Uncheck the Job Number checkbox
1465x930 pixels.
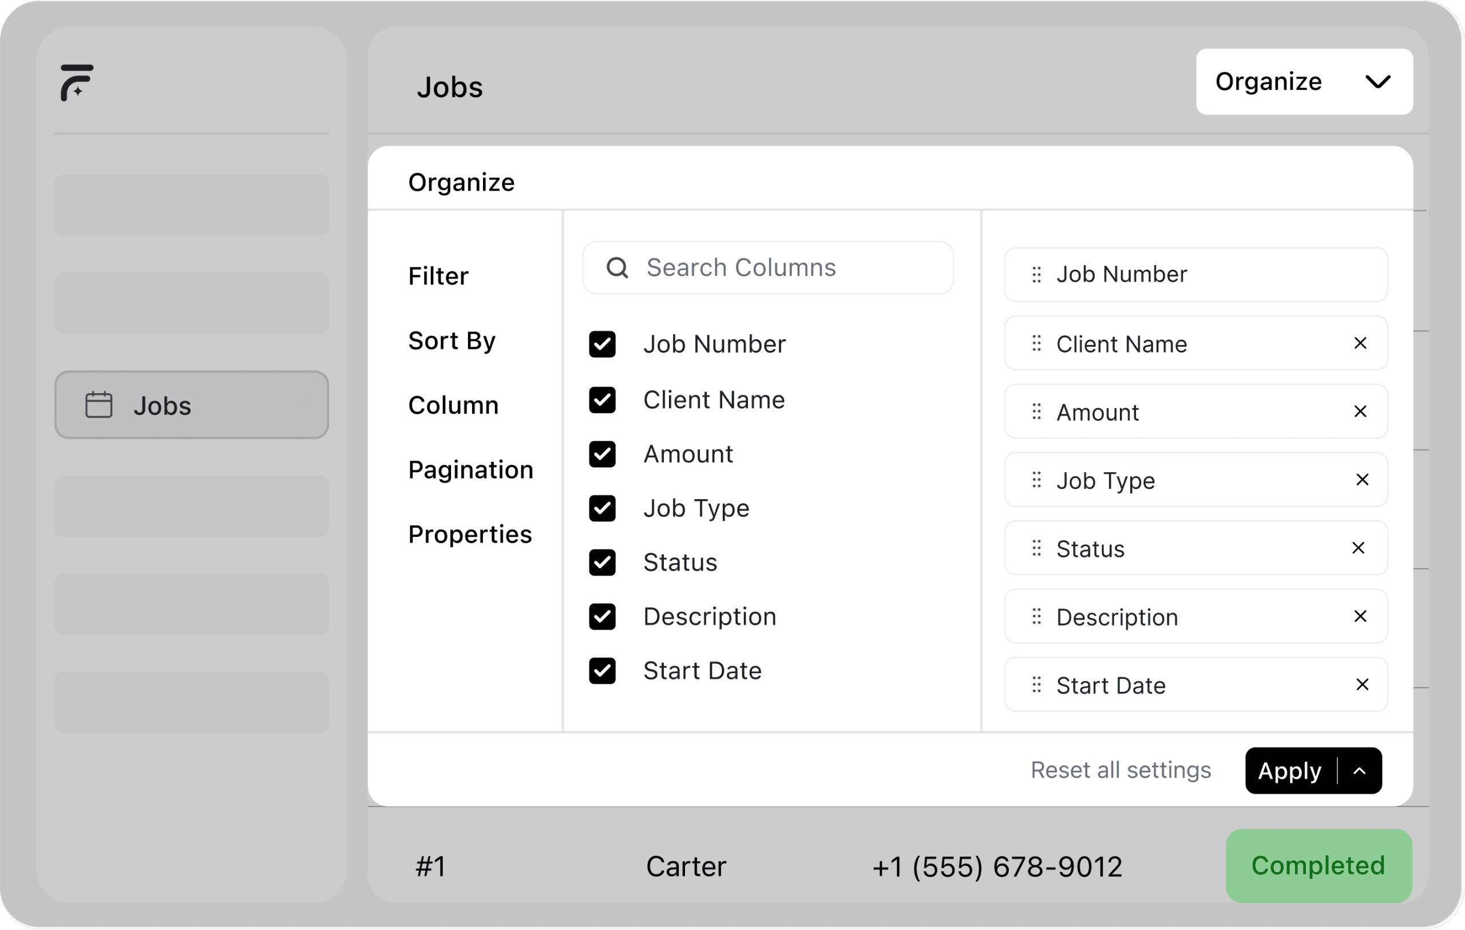pyautogui.click(x=601, y=345)
